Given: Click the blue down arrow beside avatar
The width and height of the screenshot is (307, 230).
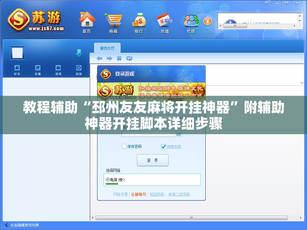Looking at the screenshot, I should (79, 53).
